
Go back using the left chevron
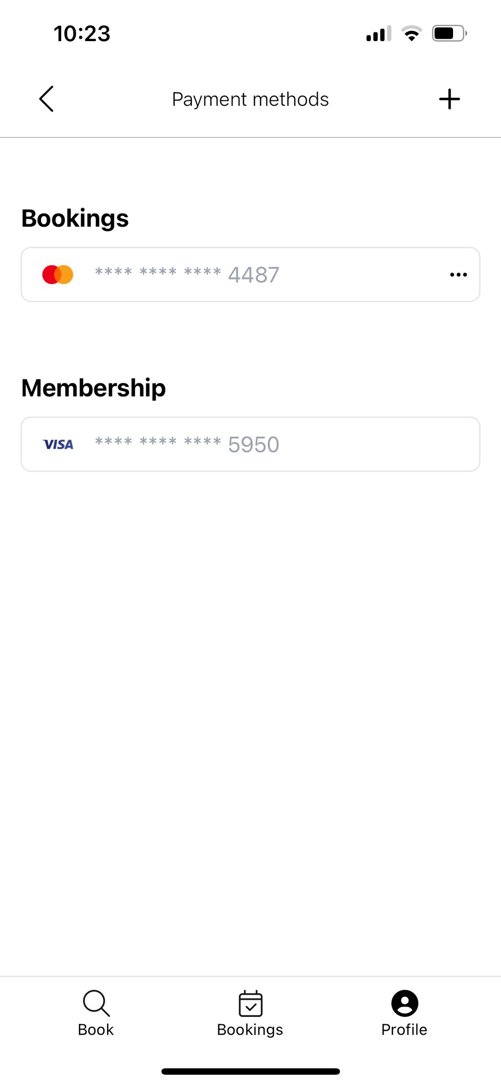46,99
